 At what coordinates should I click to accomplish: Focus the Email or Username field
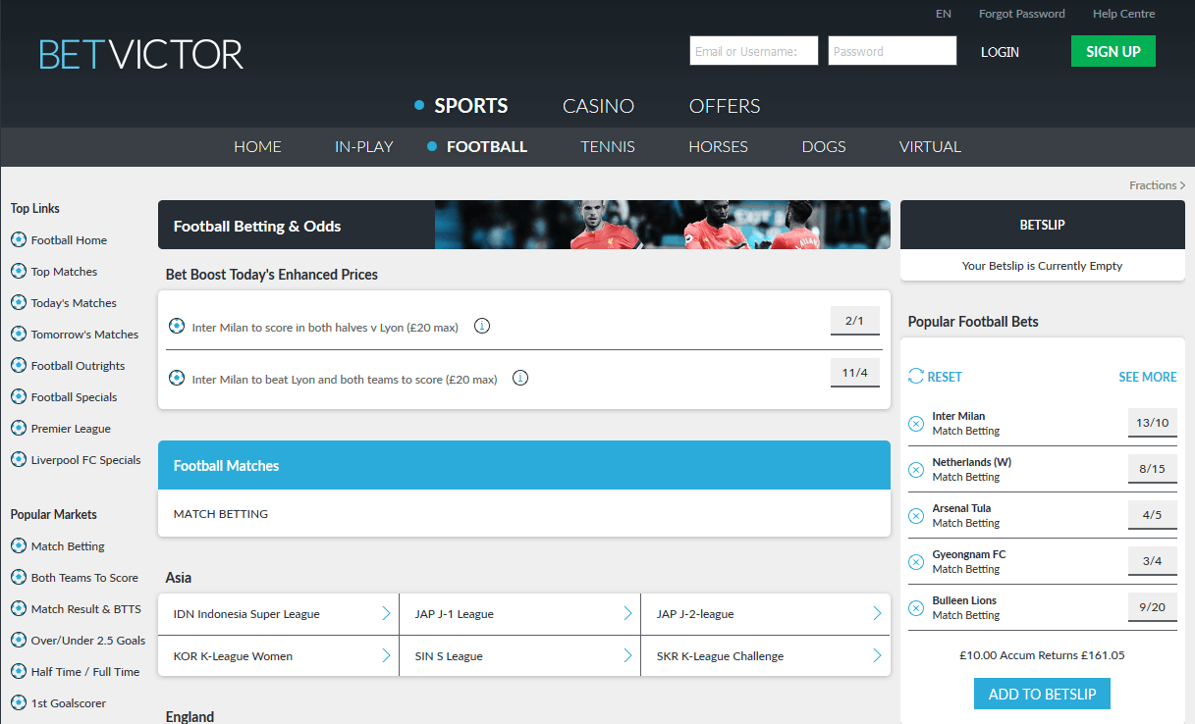click(754, 51)
